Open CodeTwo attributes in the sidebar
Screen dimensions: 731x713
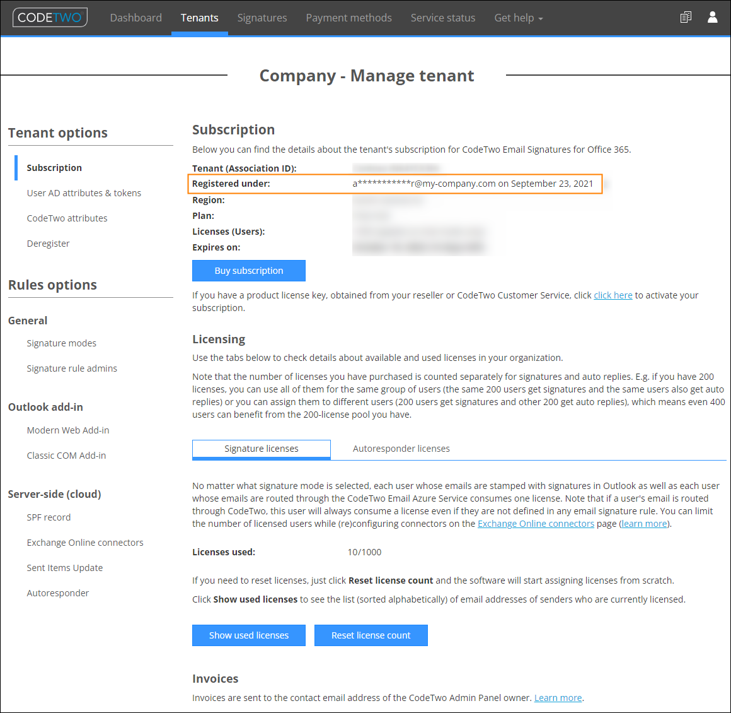coord(67,218)
